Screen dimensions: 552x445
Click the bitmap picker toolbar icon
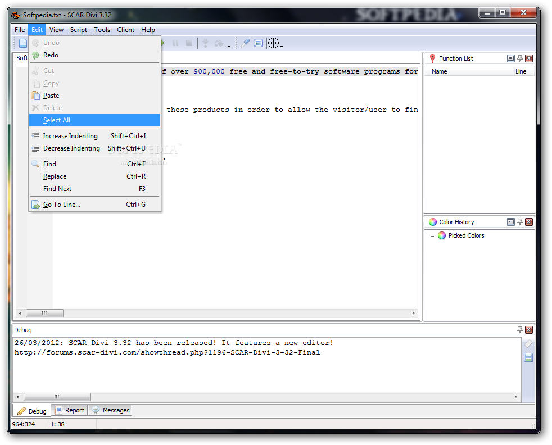[259, 43]
